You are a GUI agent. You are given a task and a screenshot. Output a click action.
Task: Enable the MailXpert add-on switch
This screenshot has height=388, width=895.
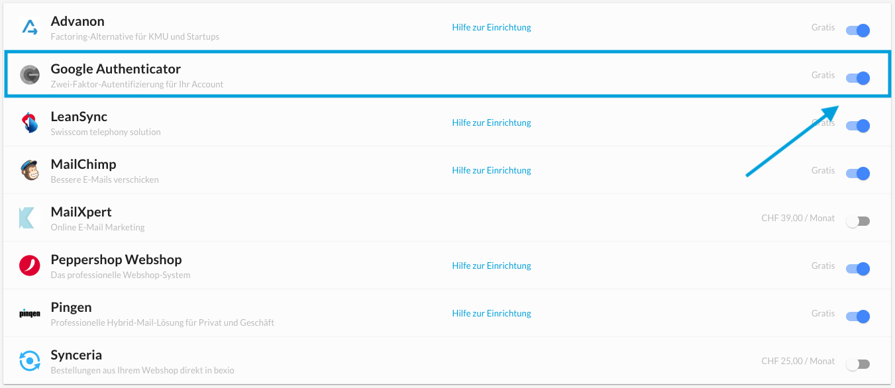[x=858, y=221]
